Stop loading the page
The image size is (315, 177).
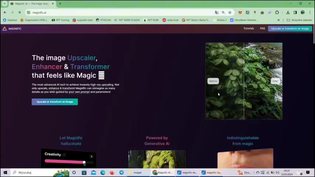pyautogui.click(x=20, y=13)
